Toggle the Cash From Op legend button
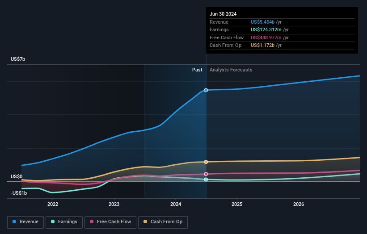This screenshot has height=234, width=367. point(163,222)
